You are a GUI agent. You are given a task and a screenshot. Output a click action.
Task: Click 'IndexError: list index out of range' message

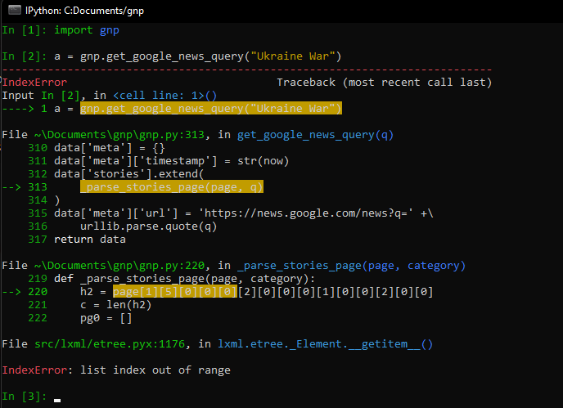pyautogui.click(x=116, y=370)
